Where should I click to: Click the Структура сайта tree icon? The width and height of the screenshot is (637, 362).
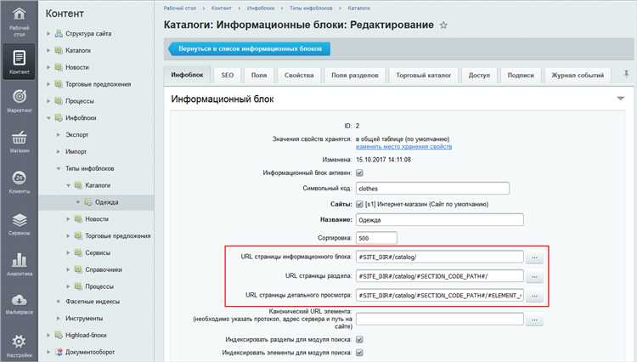pyautogui.click(x=59, y=33)
